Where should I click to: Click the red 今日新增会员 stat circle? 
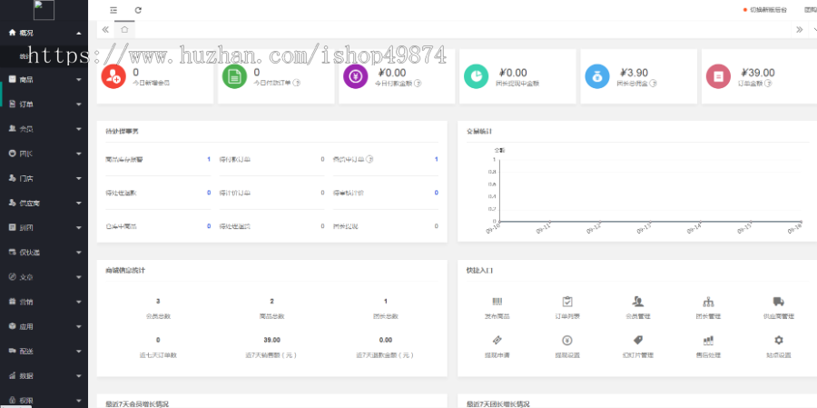pyautogui.click(x=112, y=77)
